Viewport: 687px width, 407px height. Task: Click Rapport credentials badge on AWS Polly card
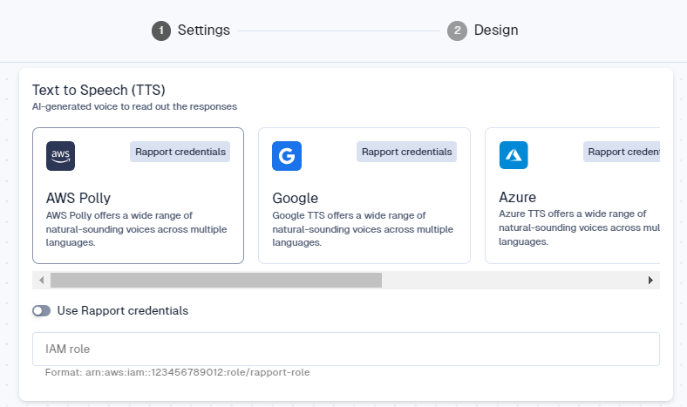[180, 152]
